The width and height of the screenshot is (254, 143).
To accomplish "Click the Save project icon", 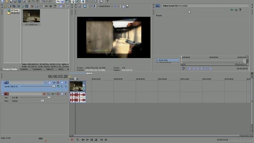I will (x=11, y=1).
